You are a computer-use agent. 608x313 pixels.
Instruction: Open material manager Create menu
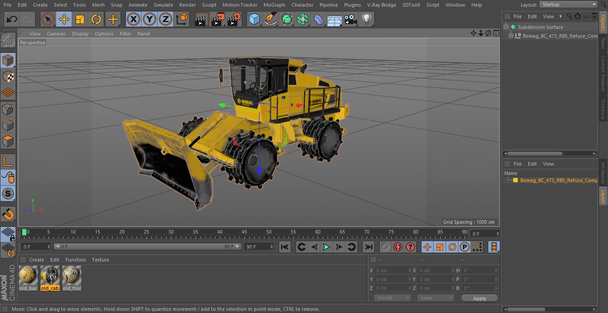tap(36, 260)
